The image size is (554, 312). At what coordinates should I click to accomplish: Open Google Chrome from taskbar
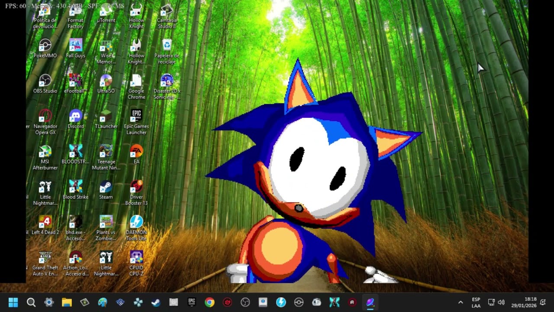[209, 302]
